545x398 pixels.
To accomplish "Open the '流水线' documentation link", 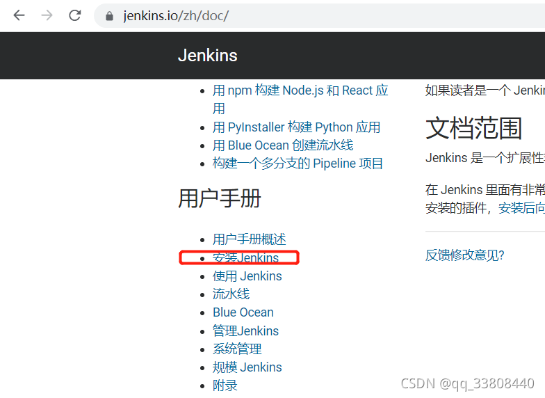I will click(x=231, y=294).
